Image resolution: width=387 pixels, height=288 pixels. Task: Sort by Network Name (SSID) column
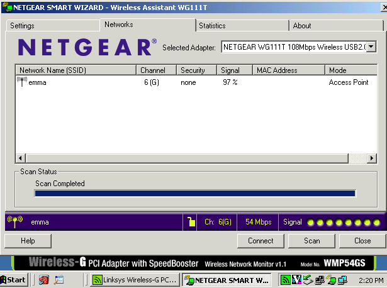coord(76,70)
